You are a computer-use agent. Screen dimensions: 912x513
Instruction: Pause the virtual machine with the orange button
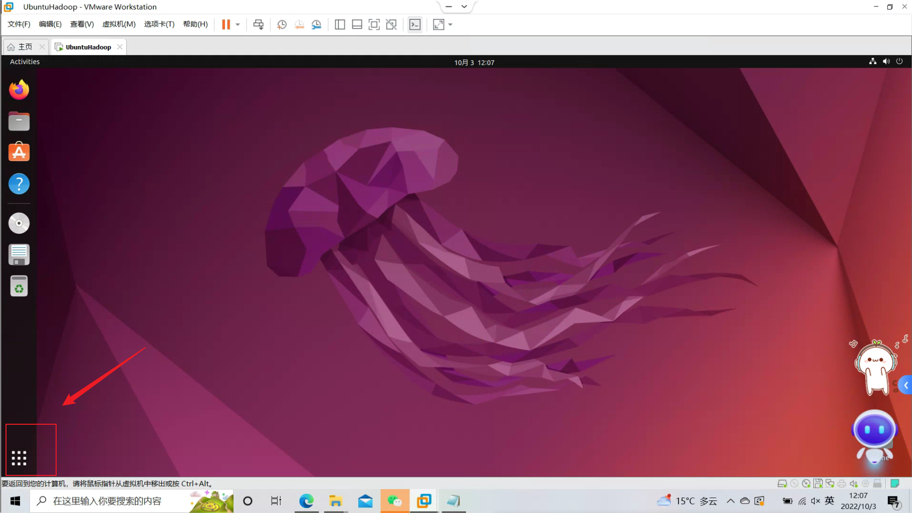[x=226, y=25]
